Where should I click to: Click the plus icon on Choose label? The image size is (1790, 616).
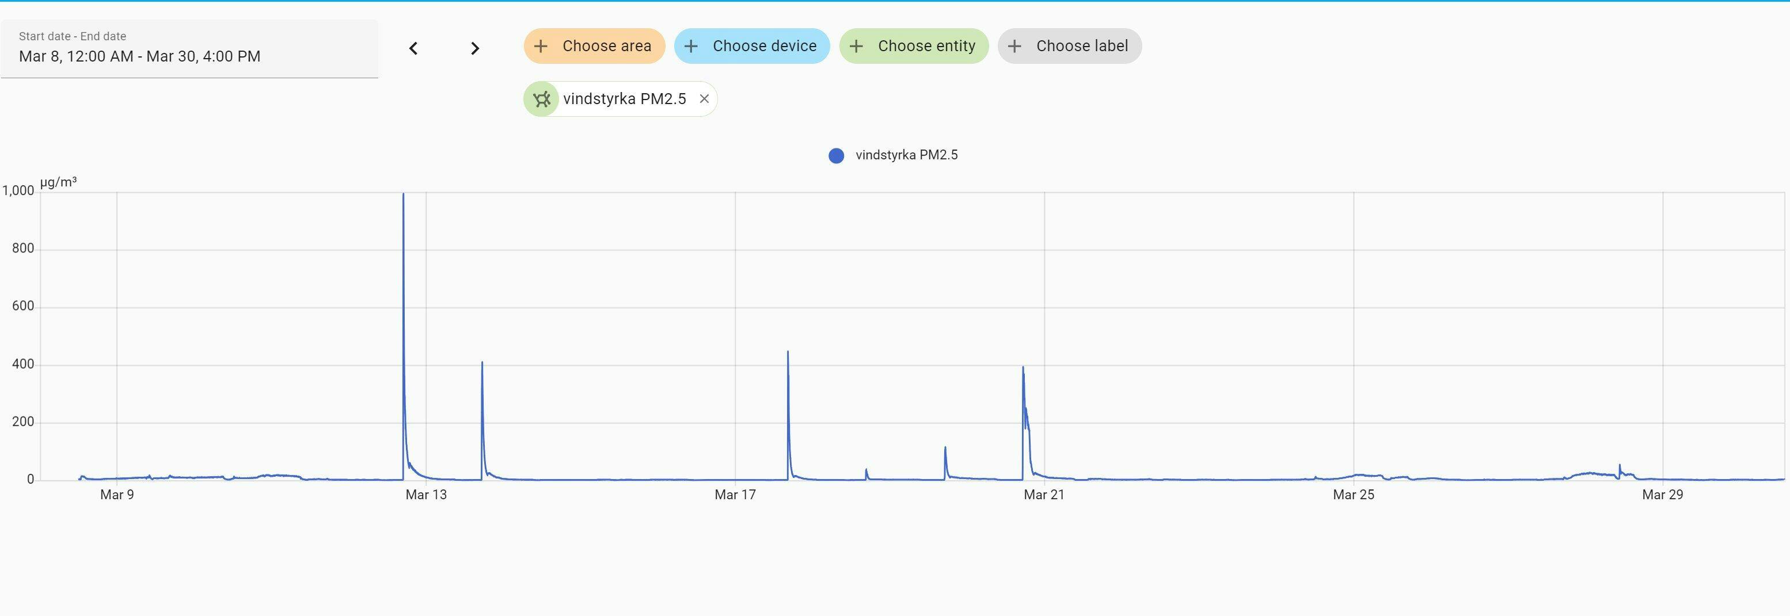tap(1014, 46)
